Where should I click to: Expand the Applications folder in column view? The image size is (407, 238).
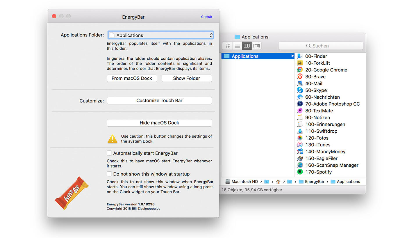coord(292,56)
